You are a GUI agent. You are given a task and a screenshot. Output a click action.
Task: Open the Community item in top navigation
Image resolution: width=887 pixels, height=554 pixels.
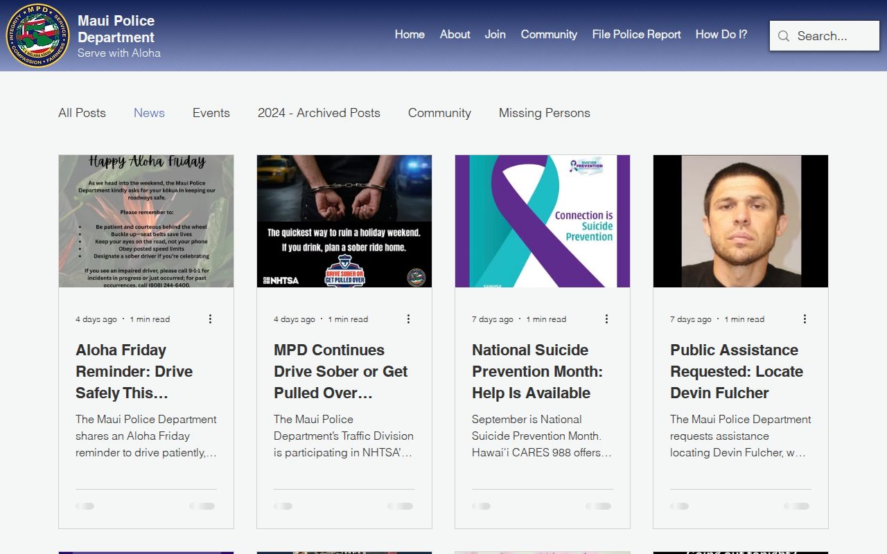549,34
